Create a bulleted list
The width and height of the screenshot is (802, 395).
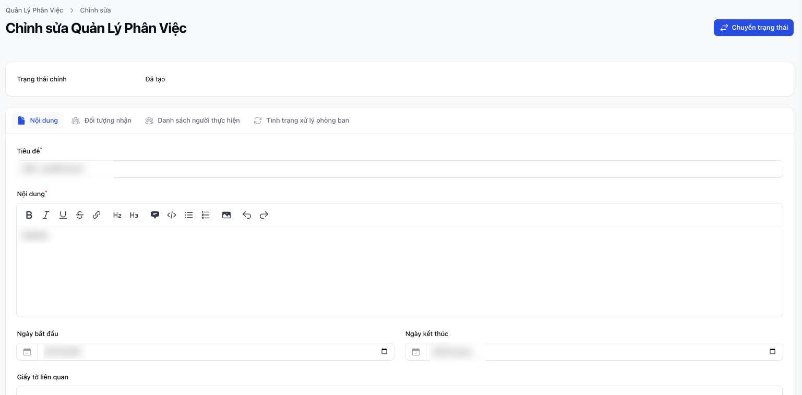click(189, 215)
